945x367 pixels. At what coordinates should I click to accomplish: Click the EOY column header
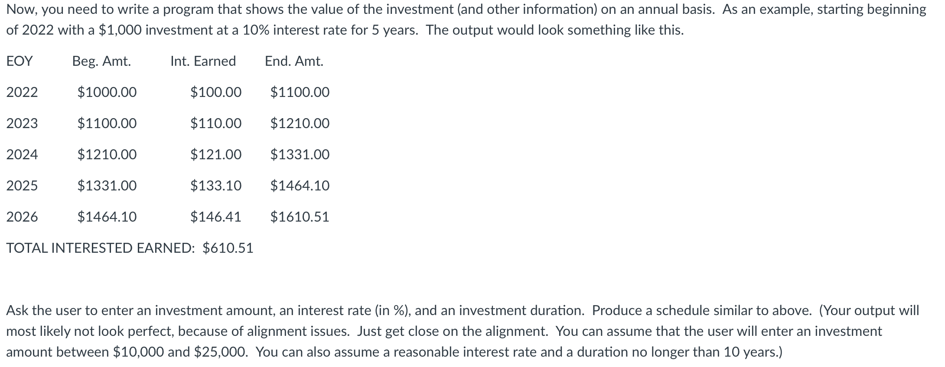click(20, 61)
